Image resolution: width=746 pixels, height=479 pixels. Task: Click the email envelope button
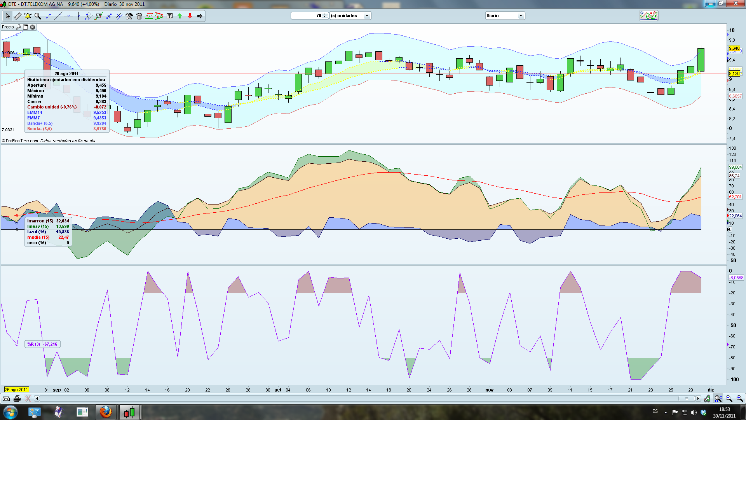6,399
